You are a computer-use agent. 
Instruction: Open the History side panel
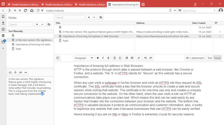[x=3, y=29]
